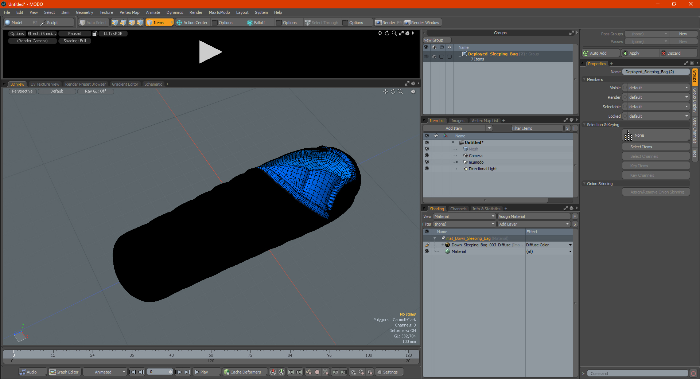Open the 3D viewport gear settings
The width and height of the screenshot is (700, 379).
(413, 91)
